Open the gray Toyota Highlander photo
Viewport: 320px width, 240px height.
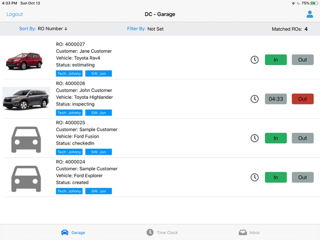coord(26,99)
